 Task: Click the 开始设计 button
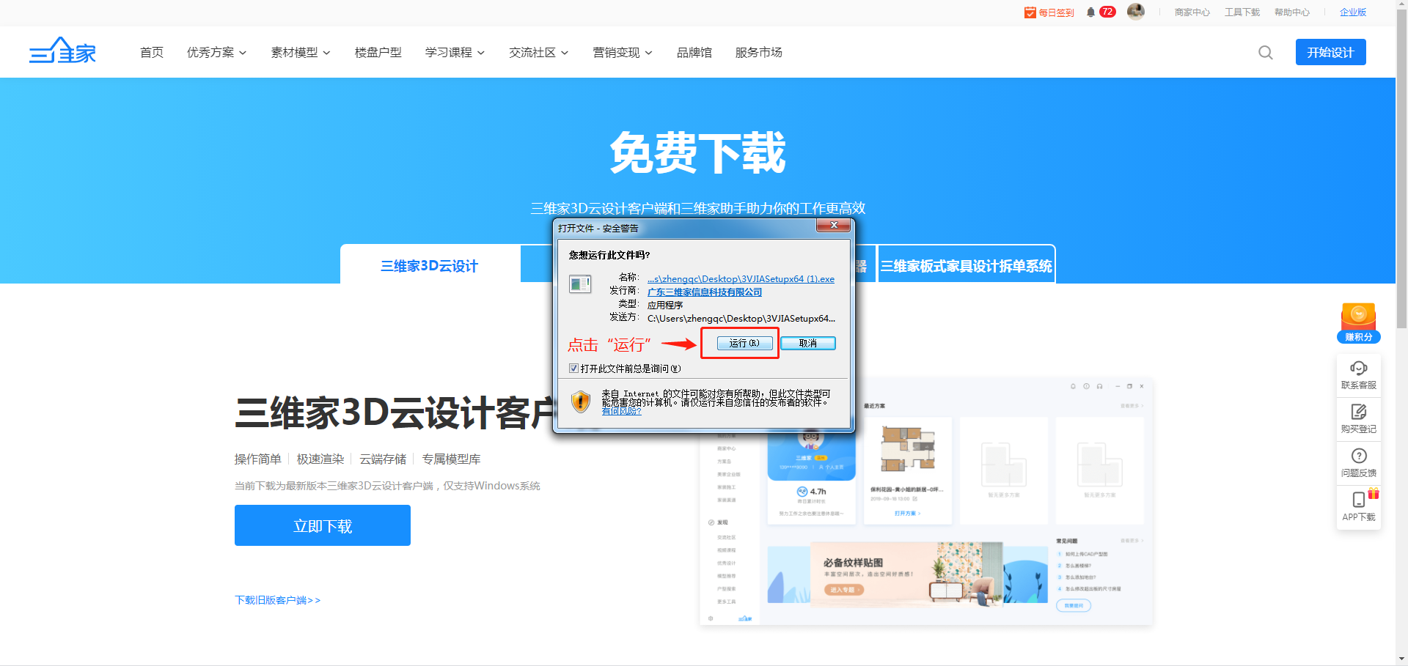[1330, 52]
